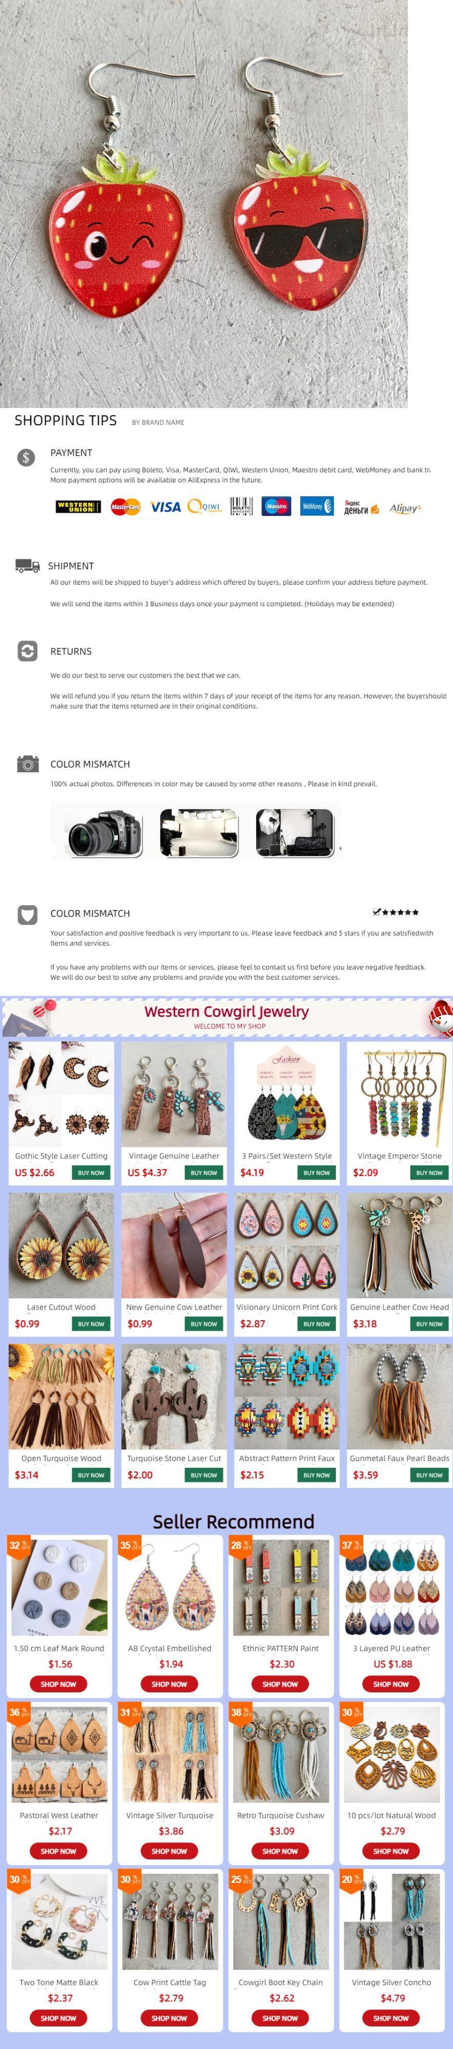The image size is (453, 2049).
Task: Click the Boleto barcode payment logo
Action: coord(240,506)
